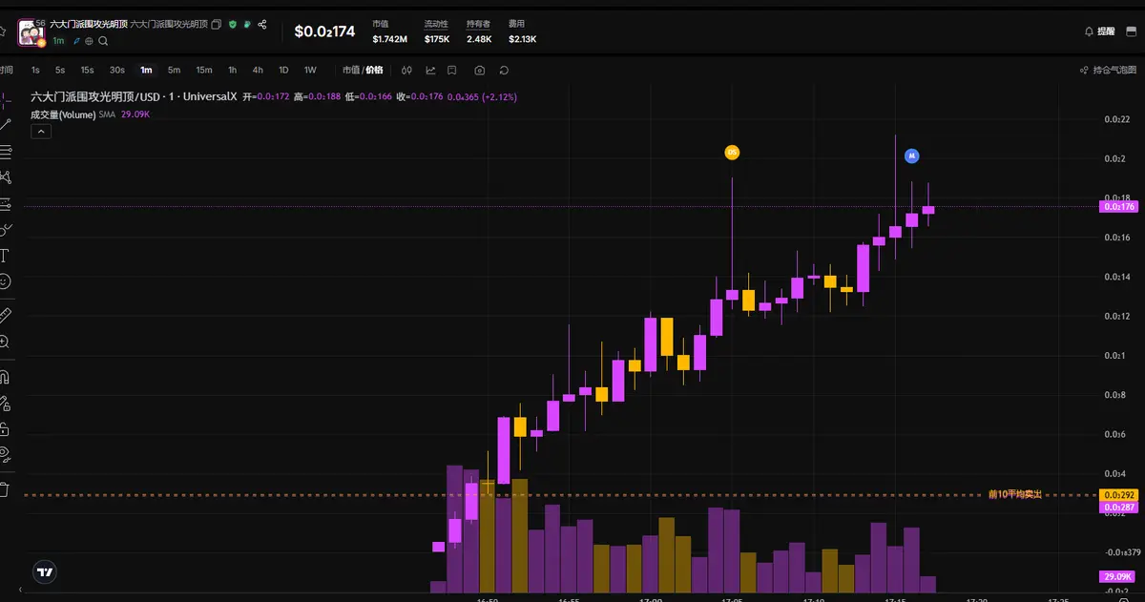Screen dimensions: 1145x602
Task: Click the globe website icon
Action: (x=90, y=41)
